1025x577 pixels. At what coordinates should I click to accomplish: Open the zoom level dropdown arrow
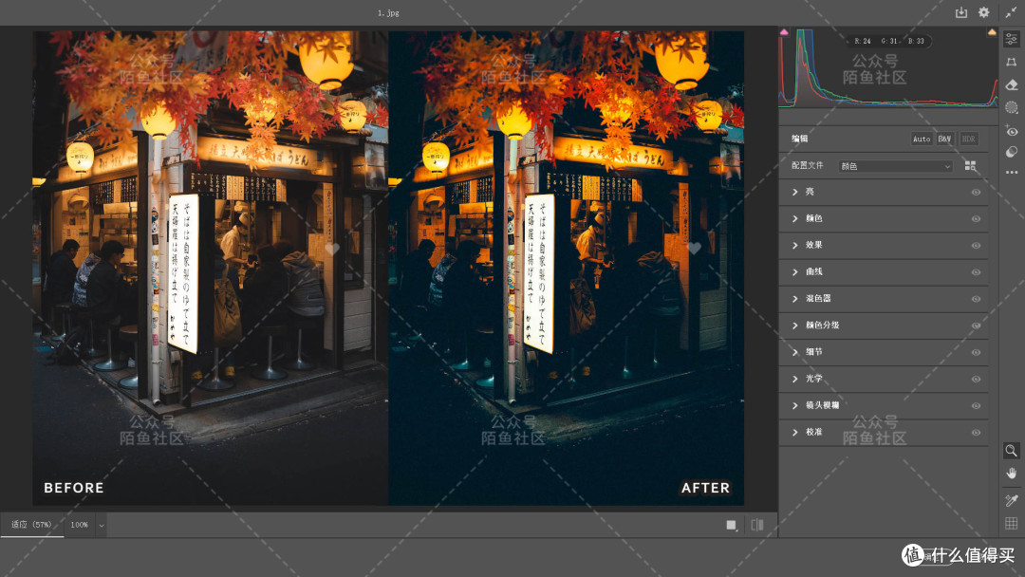click(102, 525)
